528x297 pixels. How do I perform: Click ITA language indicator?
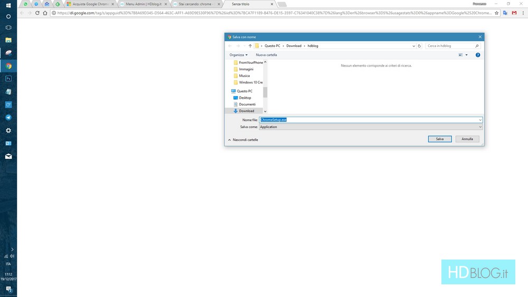8,264
